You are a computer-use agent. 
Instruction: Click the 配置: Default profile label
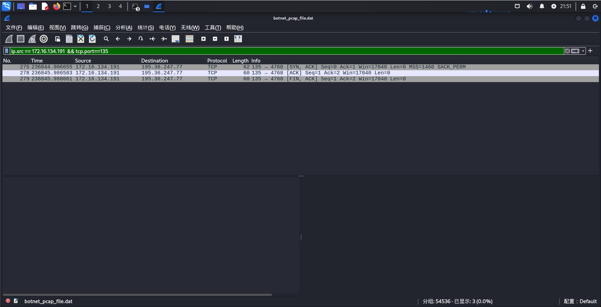point(580,301)
